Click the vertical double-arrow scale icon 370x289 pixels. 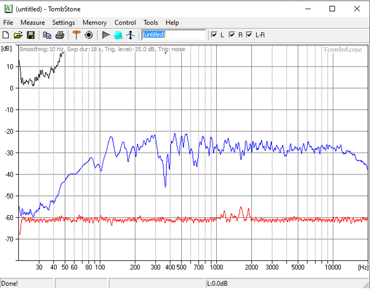[x=130, y=35]
